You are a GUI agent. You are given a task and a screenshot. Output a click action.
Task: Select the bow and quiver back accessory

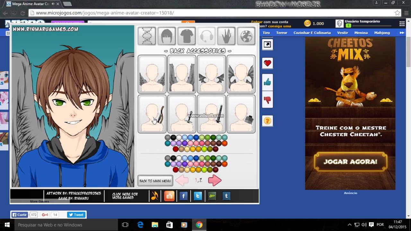point(152,114)
